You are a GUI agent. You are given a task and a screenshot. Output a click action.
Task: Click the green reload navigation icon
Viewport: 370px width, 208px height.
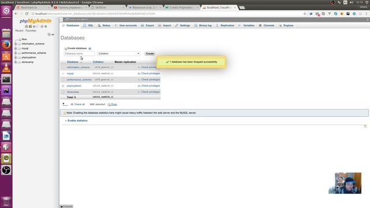pos(46,27)
